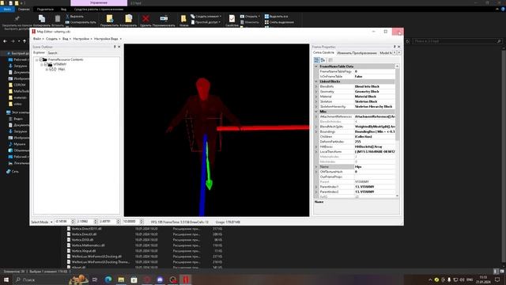506x285 pixels.
Task: Collapse Linked Blocks category
Action: coord(316,82)
